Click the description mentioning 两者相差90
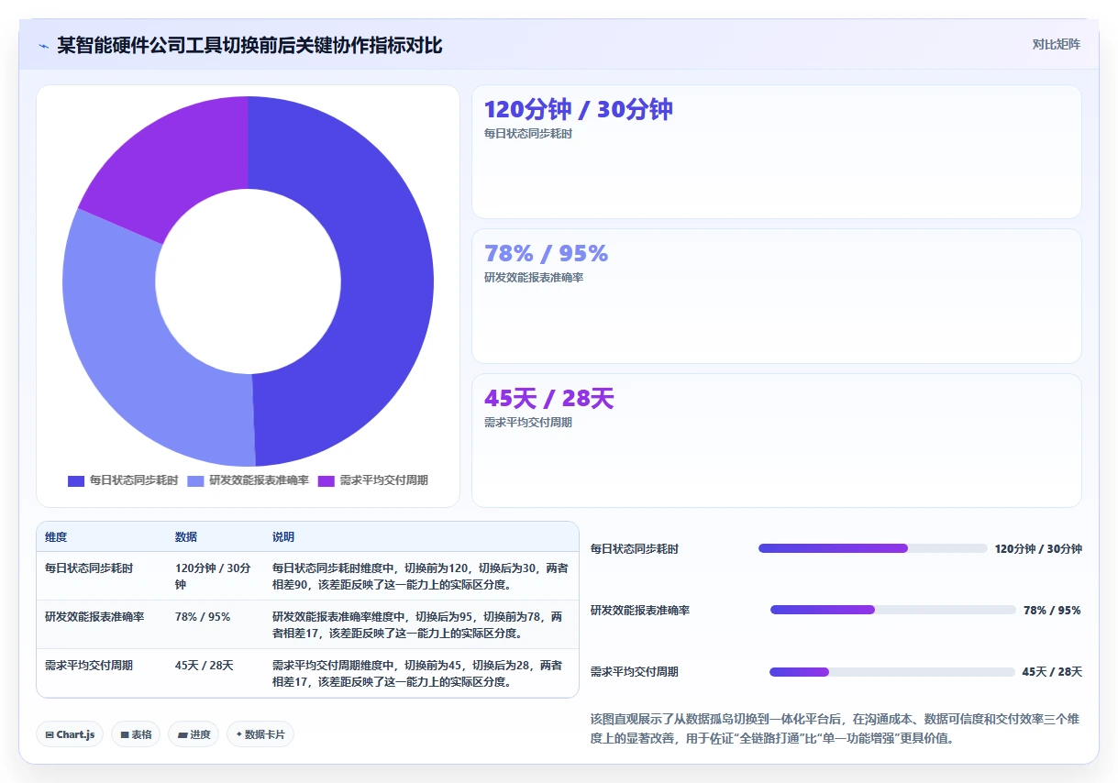Viewport: 1118px width, 783px height. (x=420, y=576)
